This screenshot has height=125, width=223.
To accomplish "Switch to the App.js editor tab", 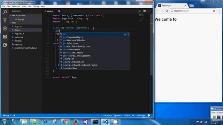I will 50,11.
